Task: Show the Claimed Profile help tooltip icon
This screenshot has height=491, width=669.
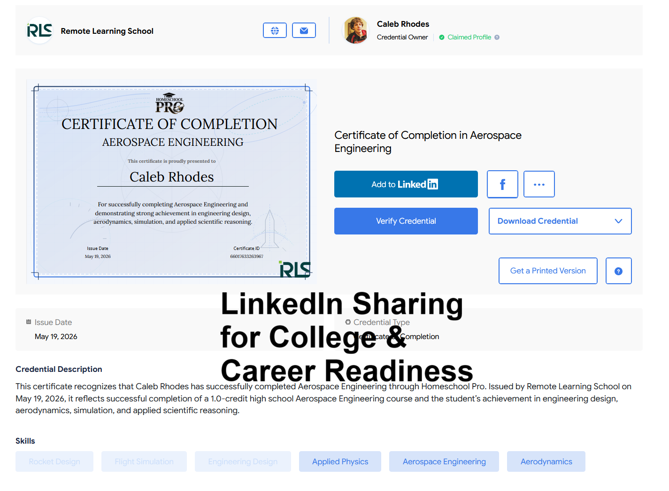Action: pos(497,38)
